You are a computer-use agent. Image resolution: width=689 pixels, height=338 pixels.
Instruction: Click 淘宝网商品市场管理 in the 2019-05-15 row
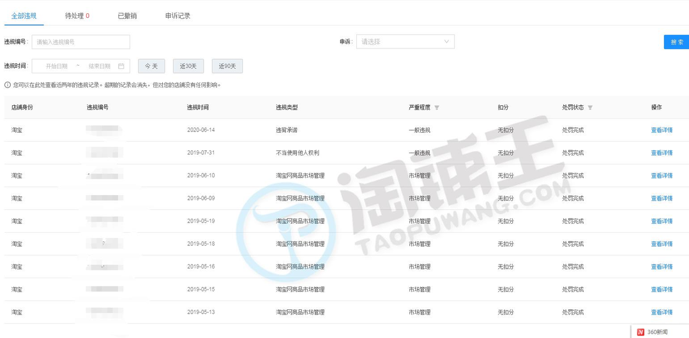[x=300, y=290]
